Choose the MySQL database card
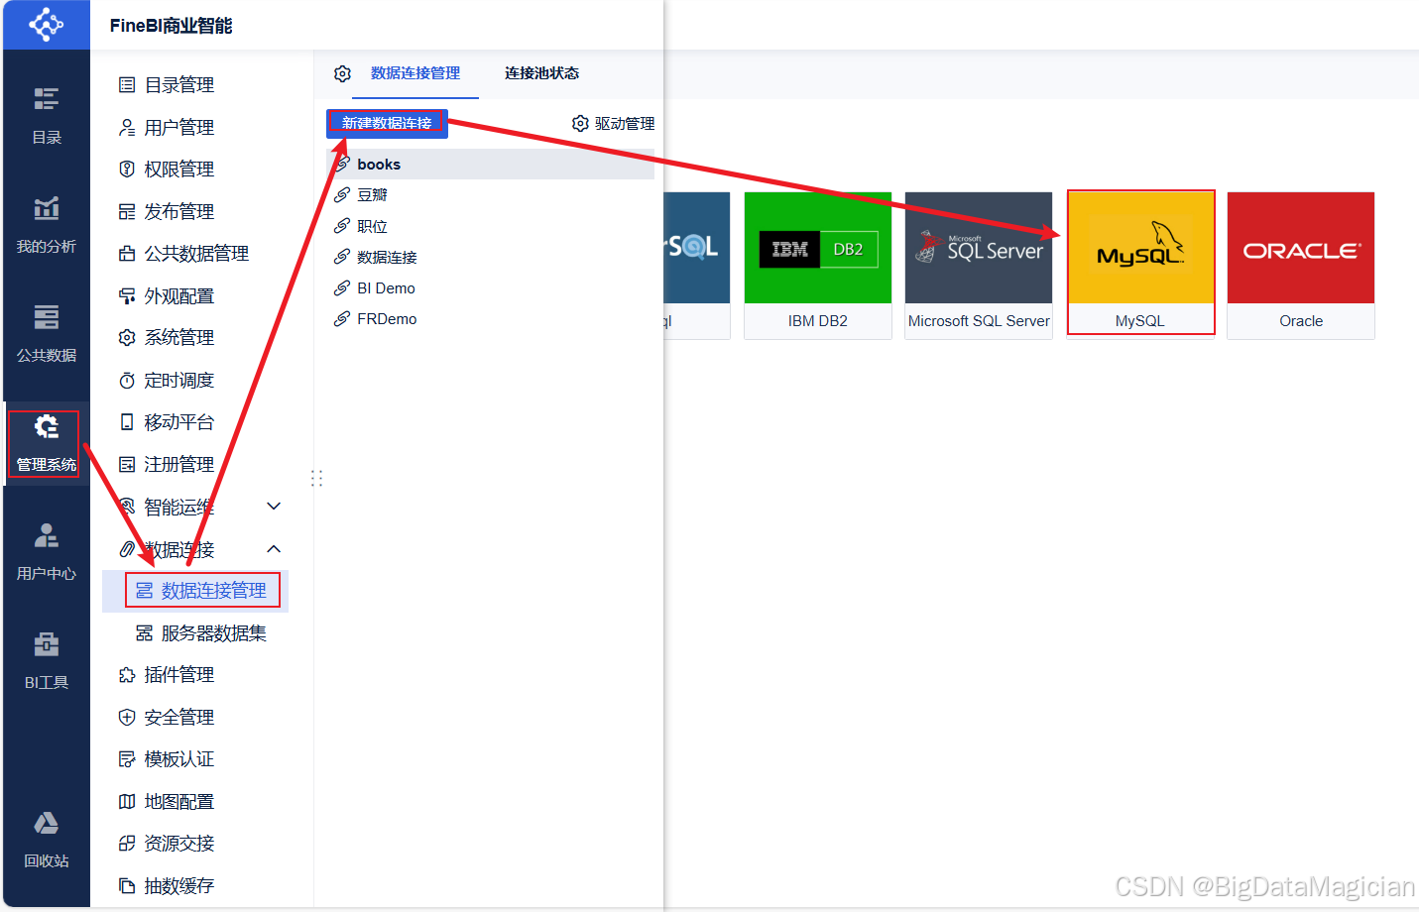 click(x=1140, y=264)
